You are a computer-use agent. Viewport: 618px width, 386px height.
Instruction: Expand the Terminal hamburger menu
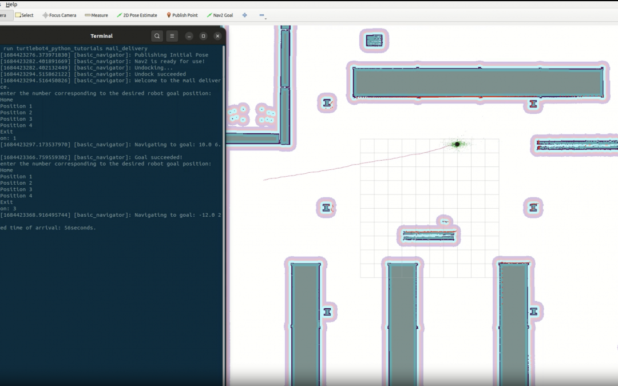(173, 36)
